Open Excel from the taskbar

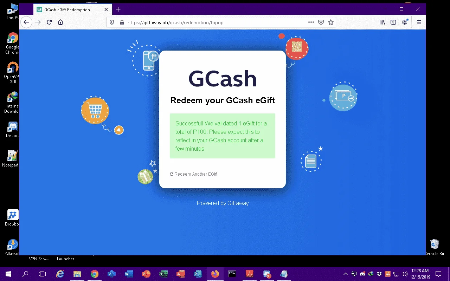163,274
